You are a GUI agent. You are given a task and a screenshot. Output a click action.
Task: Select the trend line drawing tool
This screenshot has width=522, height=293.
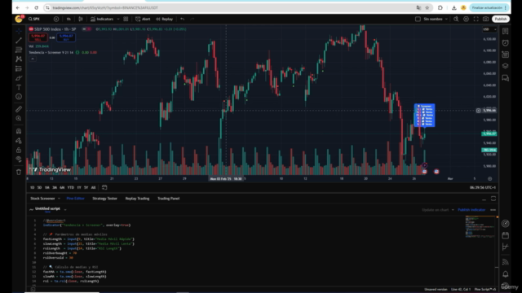[x=19, y=41]
